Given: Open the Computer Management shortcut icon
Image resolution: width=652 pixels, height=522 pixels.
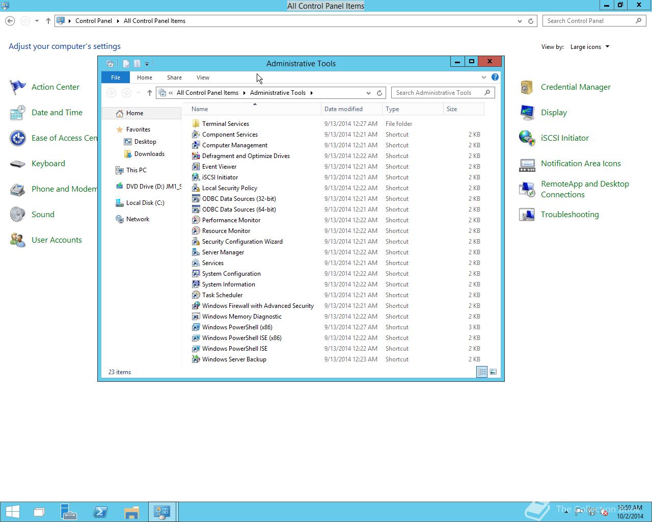Looking at the screenshot, I should [x=196, y=145].
